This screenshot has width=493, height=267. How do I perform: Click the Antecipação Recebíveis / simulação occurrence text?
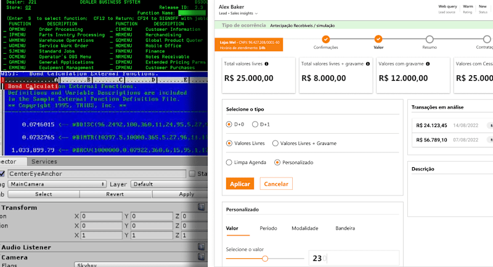click(x=303, y=25)
